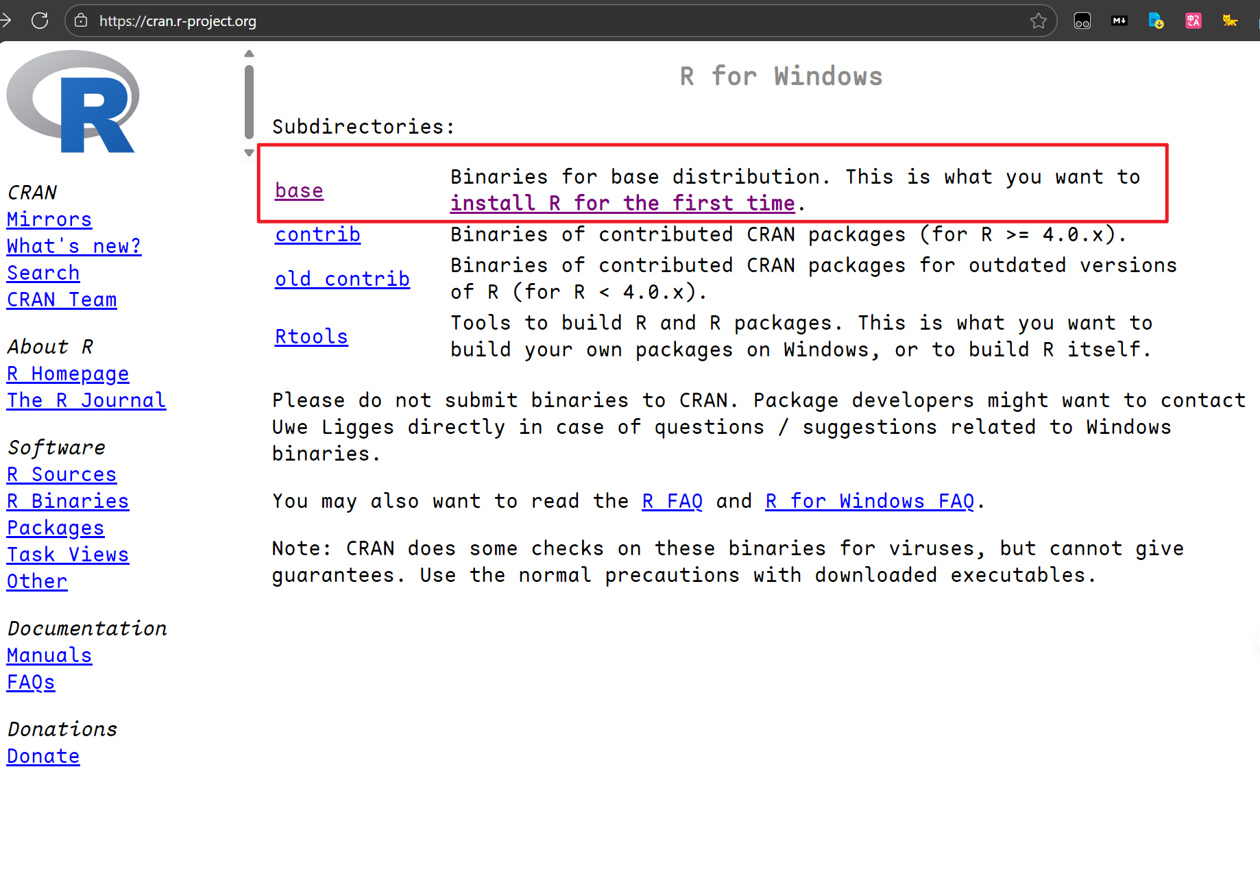Click the 'About R' sidebar heading

point(50,347)
